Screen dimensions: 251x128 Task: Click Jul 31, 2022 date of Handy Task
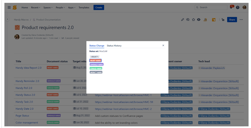tap(81, 101)
